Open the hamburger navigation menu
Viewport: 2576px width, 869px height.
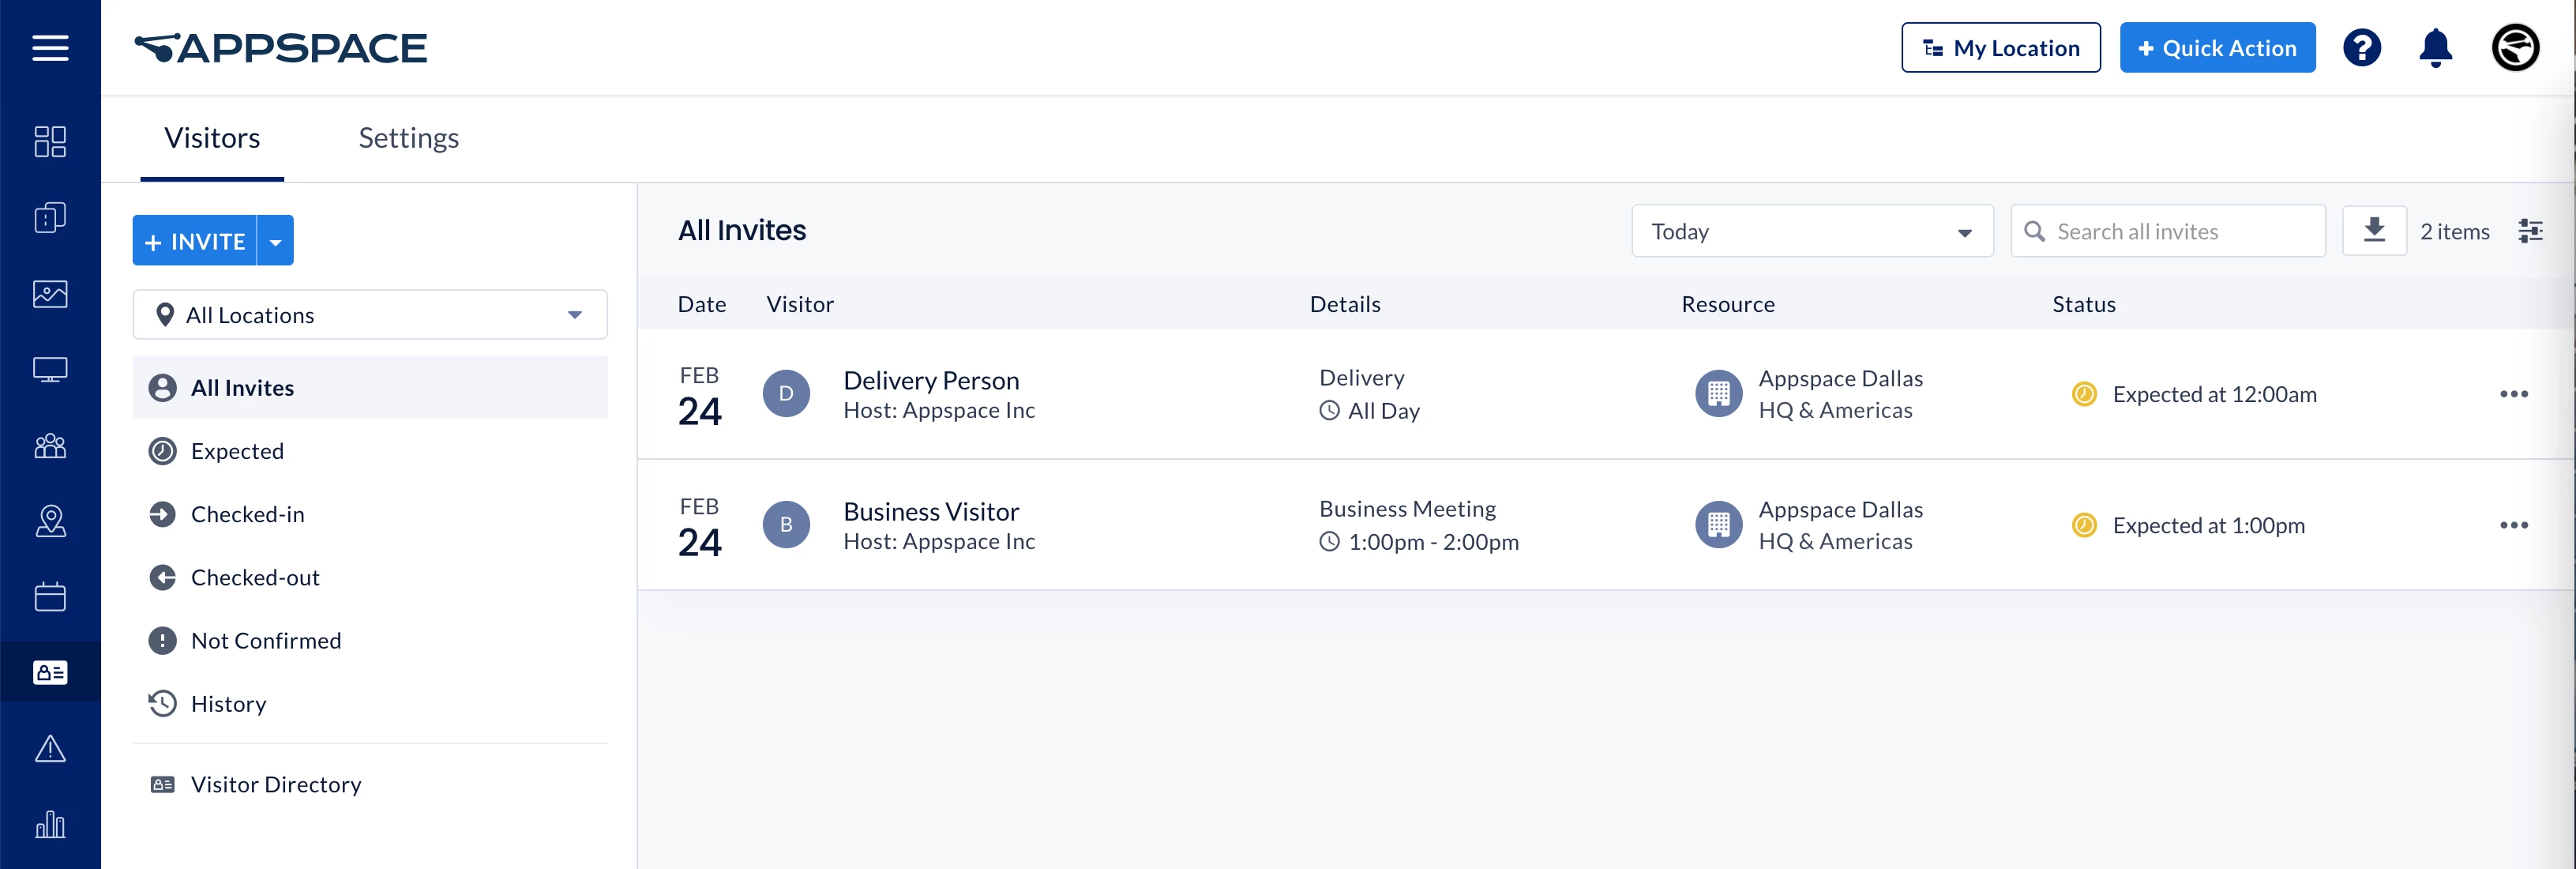(50, 48)
